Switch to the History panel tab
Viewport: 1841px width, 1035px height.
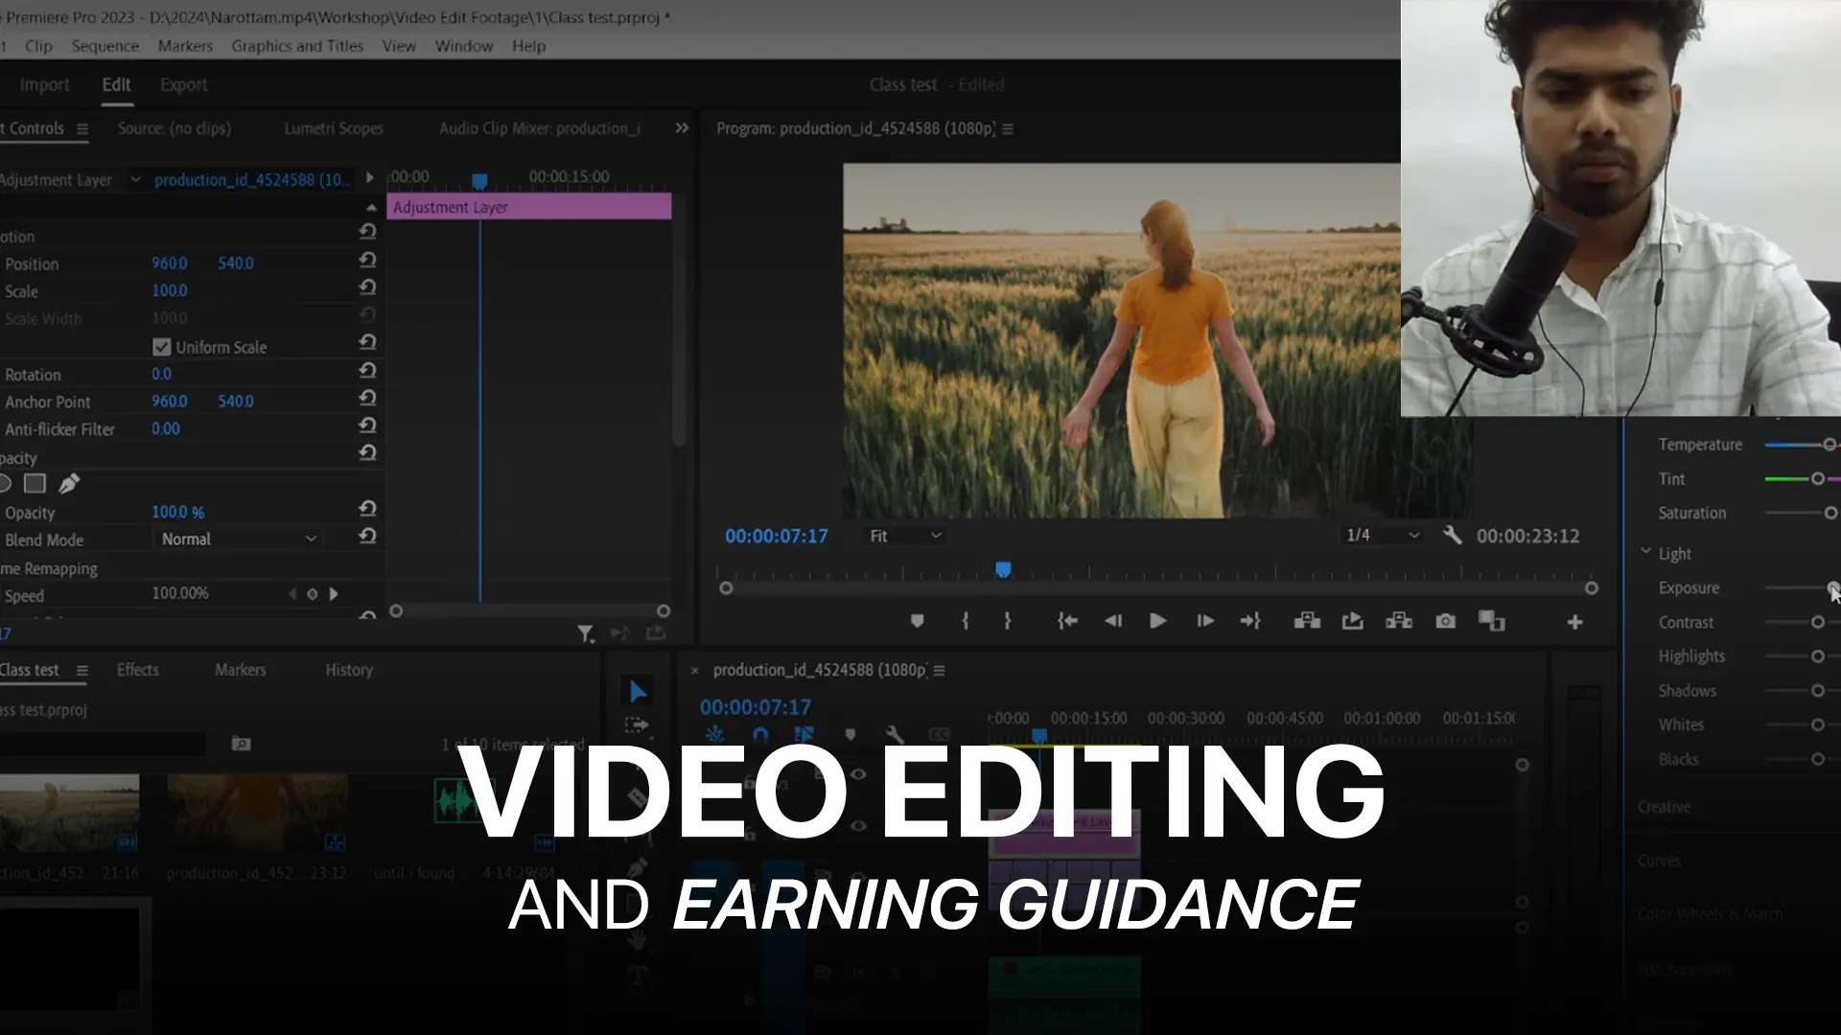point(349,670)
